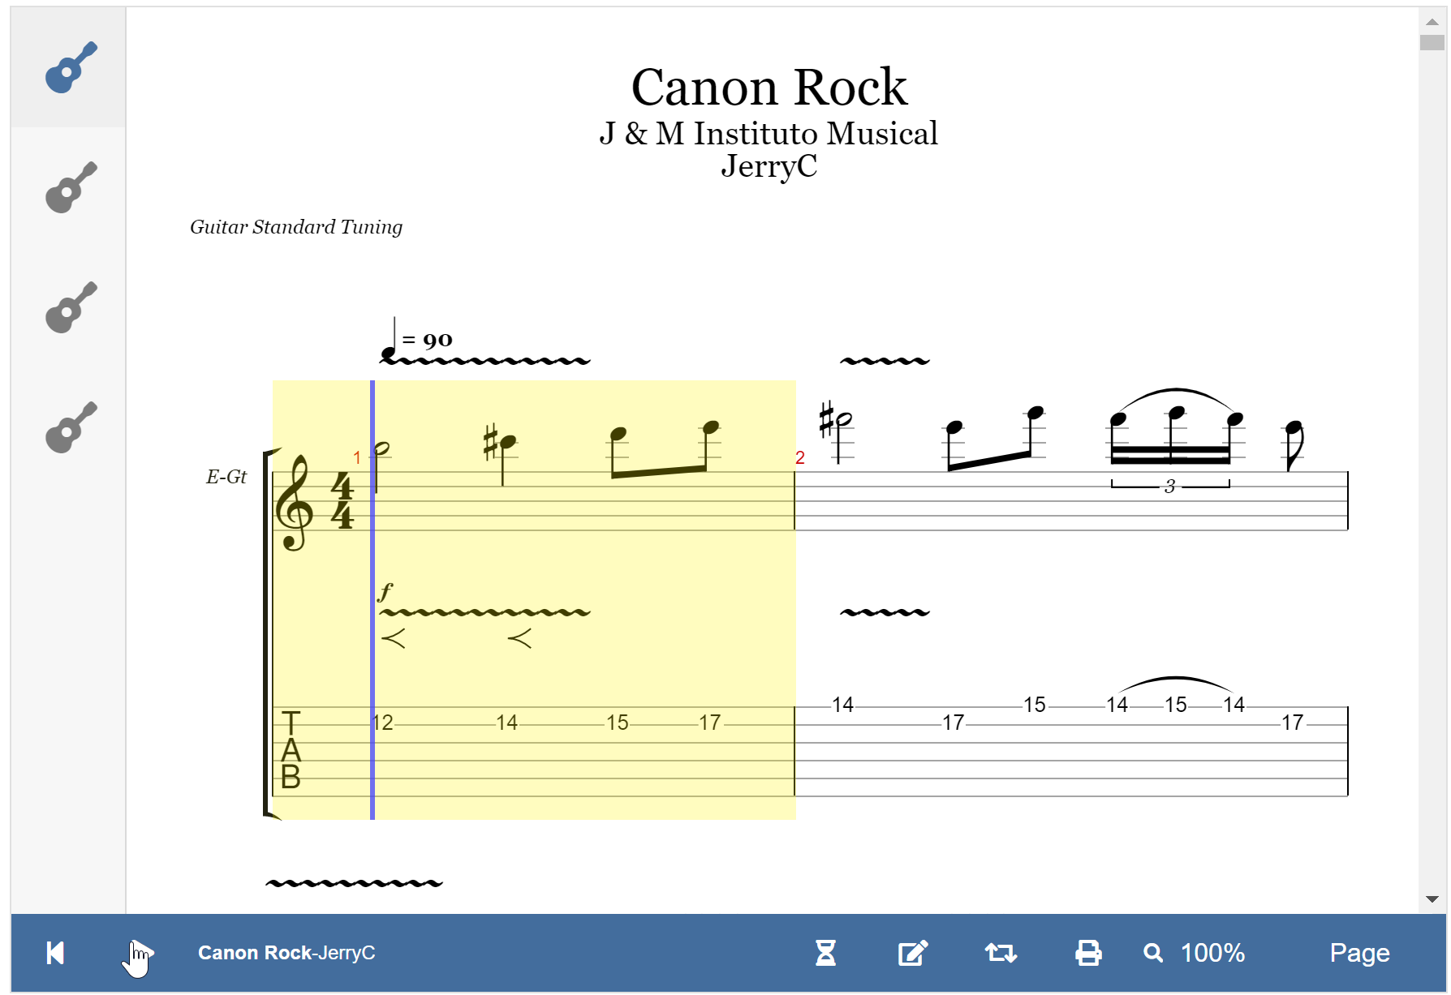
Task: Click the Canon Rock score title
Action: 769,87
